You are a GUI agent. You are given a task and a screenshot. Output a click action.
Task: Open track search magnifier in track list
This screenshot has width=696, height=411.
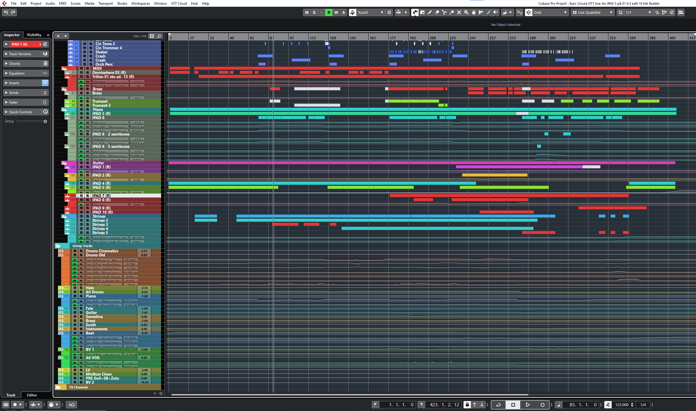coord(159,36)
